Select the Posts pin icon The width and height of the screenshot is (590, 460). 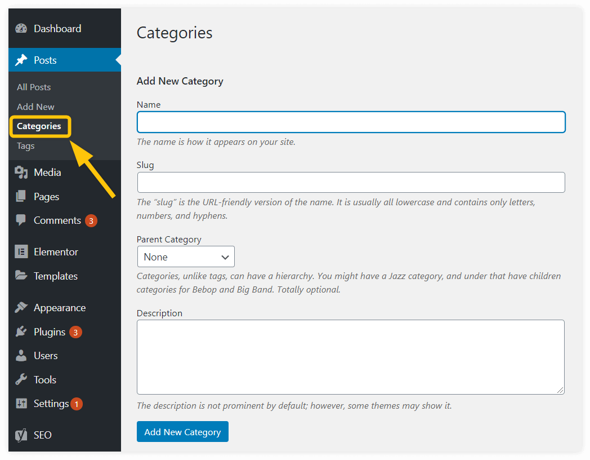[21, 60]
